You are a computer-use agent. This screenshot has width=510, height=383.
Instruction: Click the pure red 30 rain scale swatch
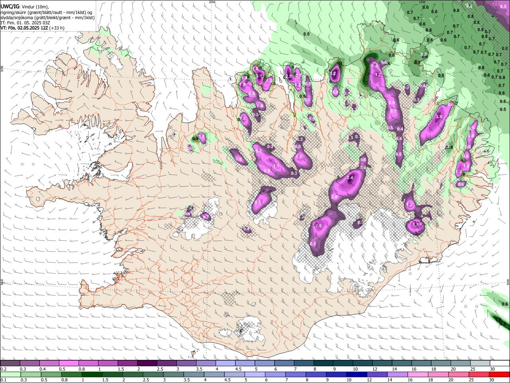click(500, 374)
